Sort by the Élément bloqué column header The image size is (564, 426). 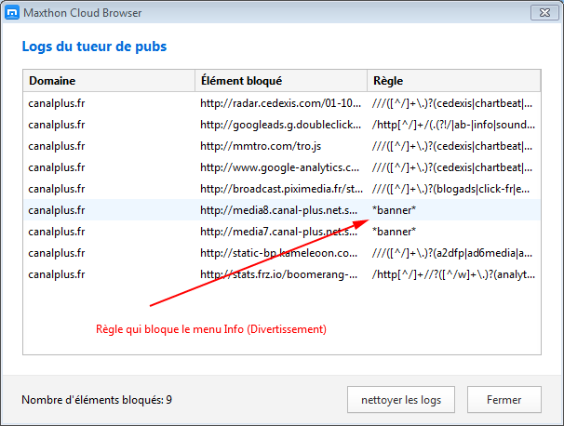tap(281, 81)
